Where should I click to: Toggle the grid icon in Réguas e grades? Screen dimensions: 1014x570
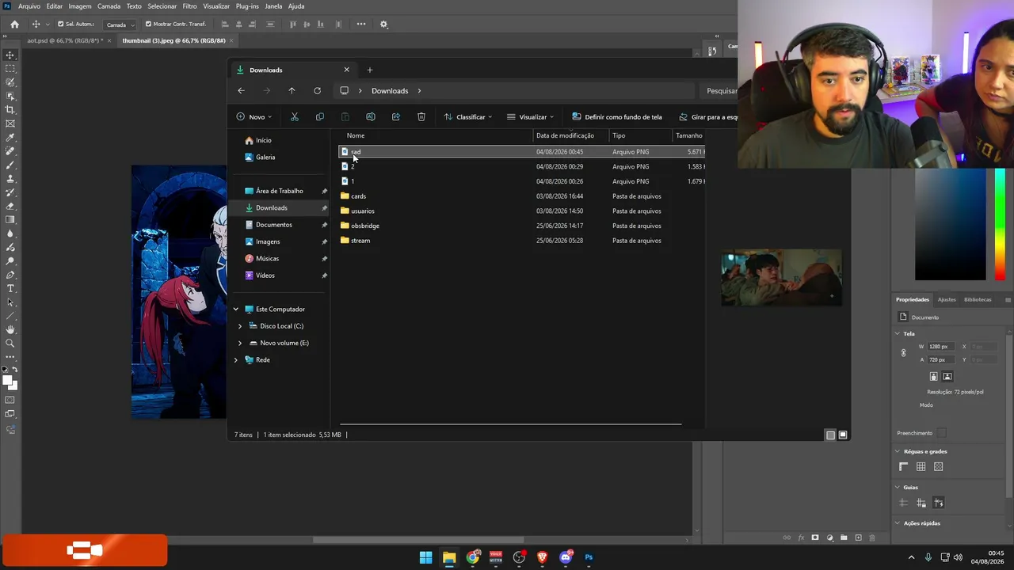point(921,467)
